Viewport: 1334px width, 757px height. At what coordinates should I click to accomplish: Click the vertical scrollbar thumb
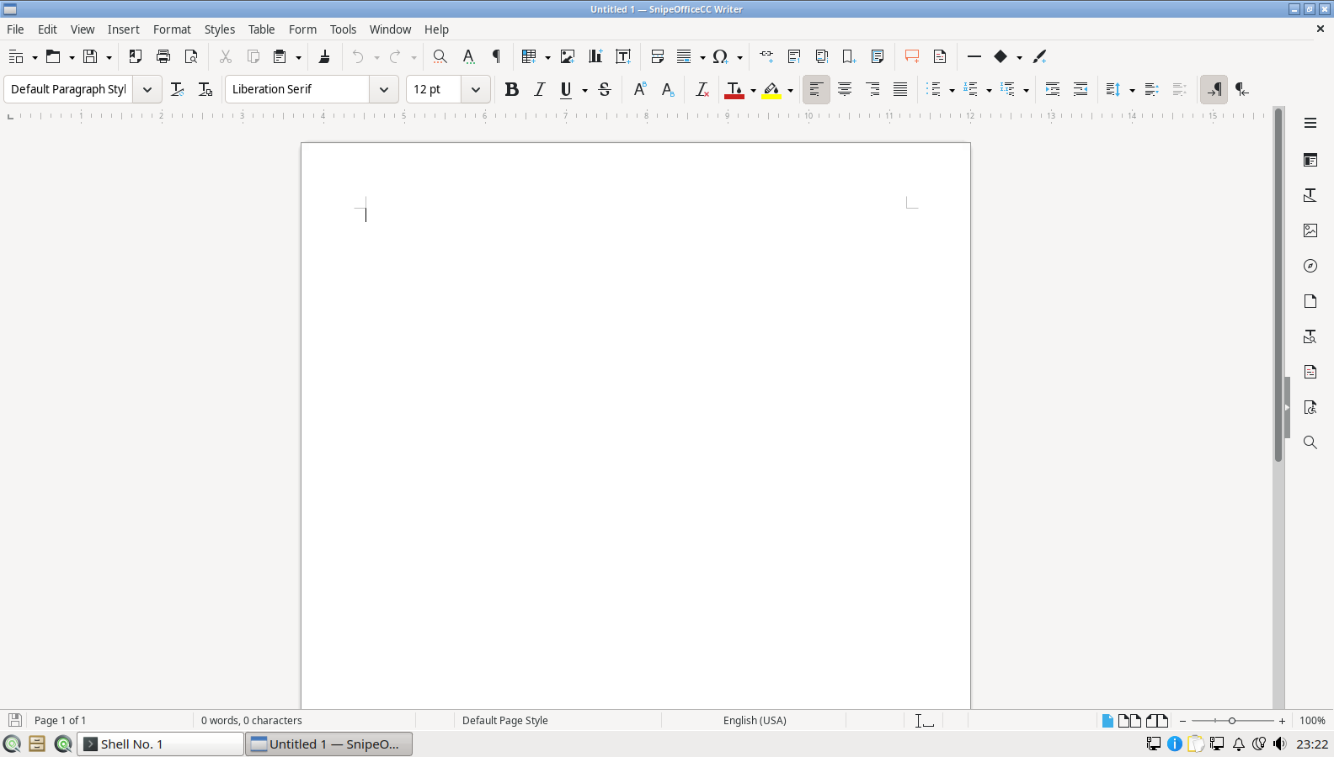tap(1278, 284)
